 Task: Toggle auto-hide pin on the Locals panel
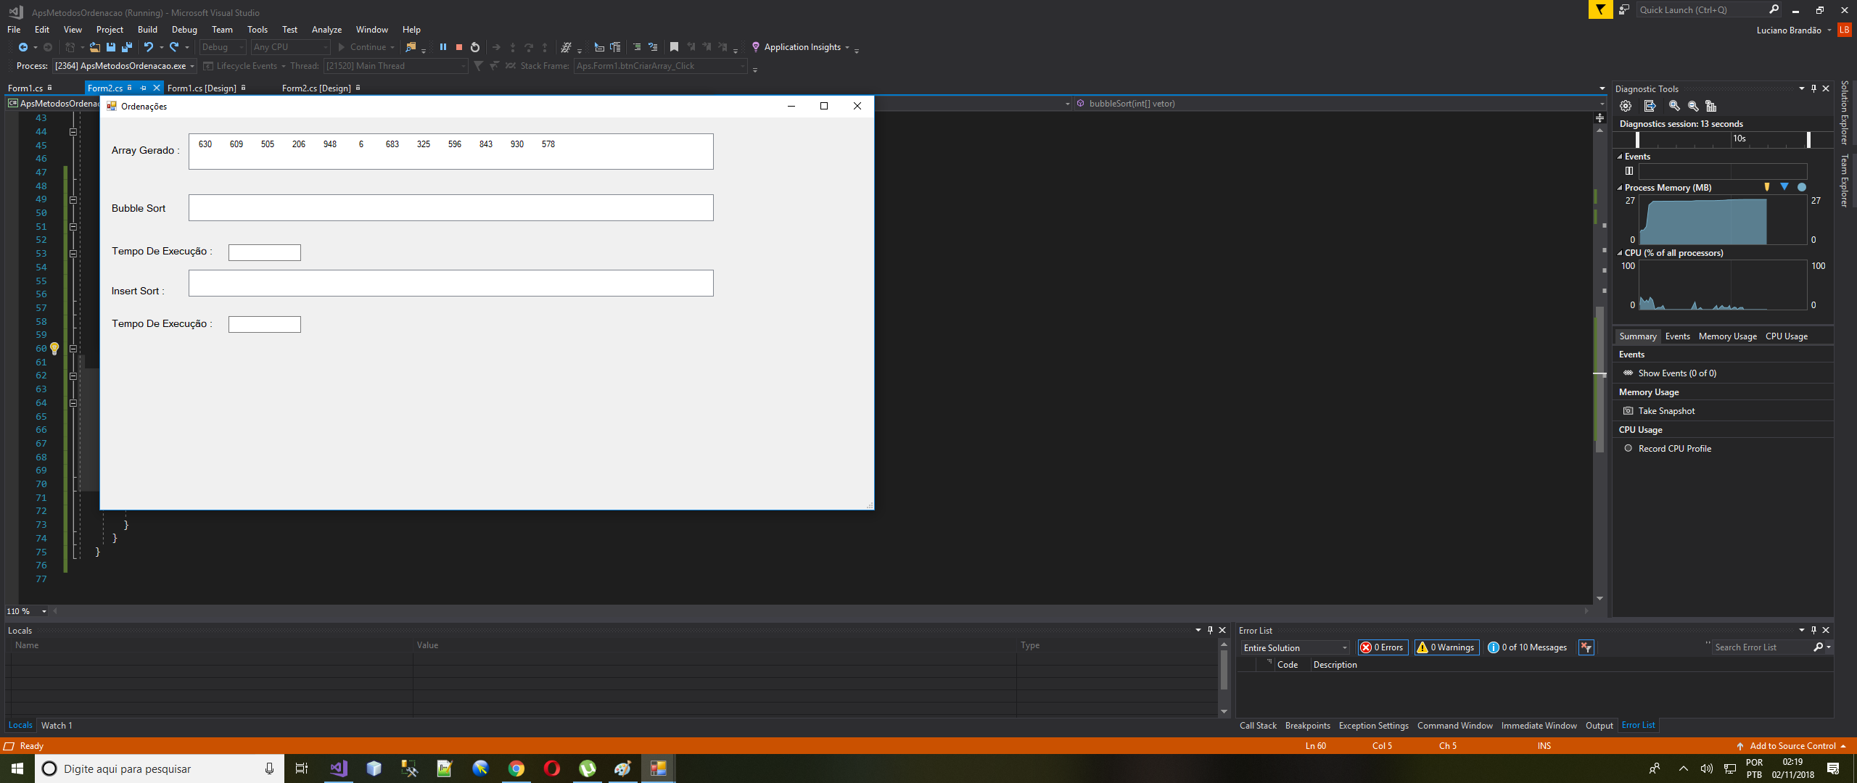pyautogui.click(x=1210, y=630)
